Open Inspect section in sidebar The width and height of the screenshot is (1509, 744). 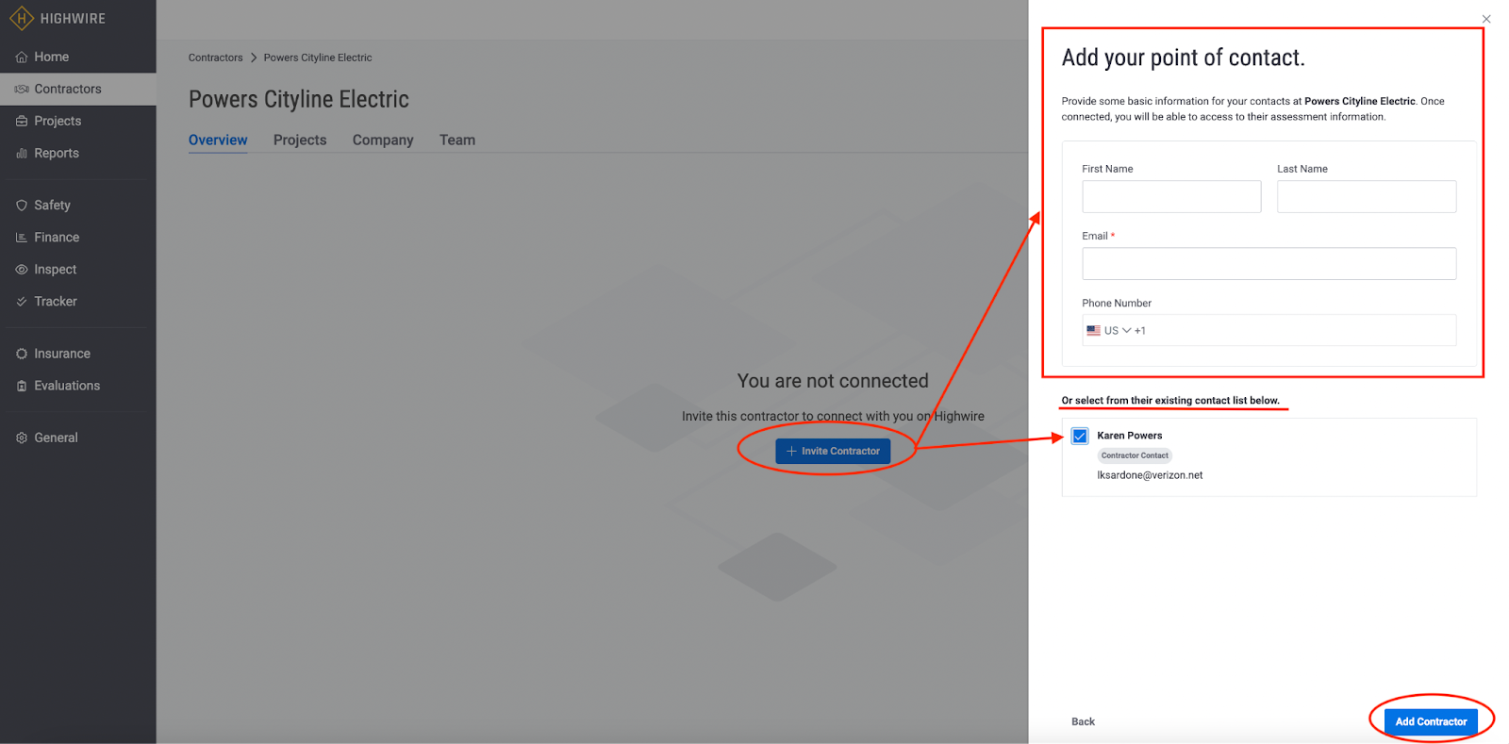(78, 269)
